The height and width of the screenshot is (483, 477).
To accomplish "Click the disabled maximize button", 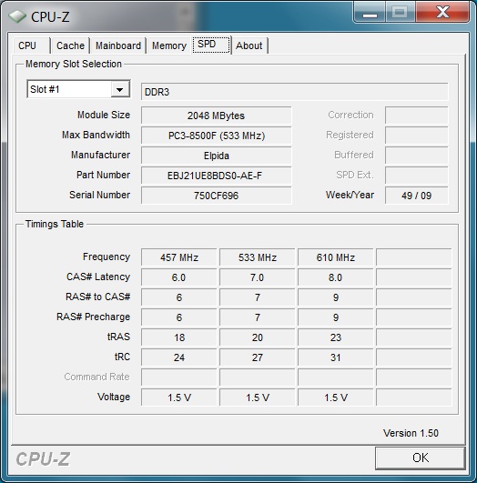I will click(x=401, y=13).
